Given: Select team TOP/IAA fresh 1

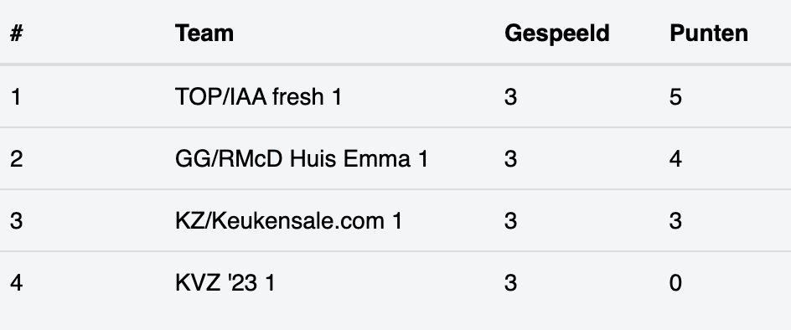Looking at the screenshot, I should [x=258, y=96].
